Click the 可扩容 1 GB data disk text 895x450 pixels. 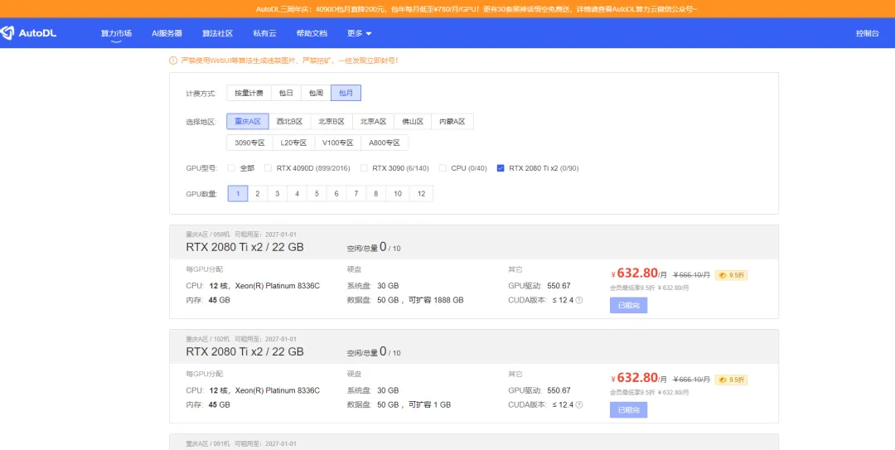point(429,405)
